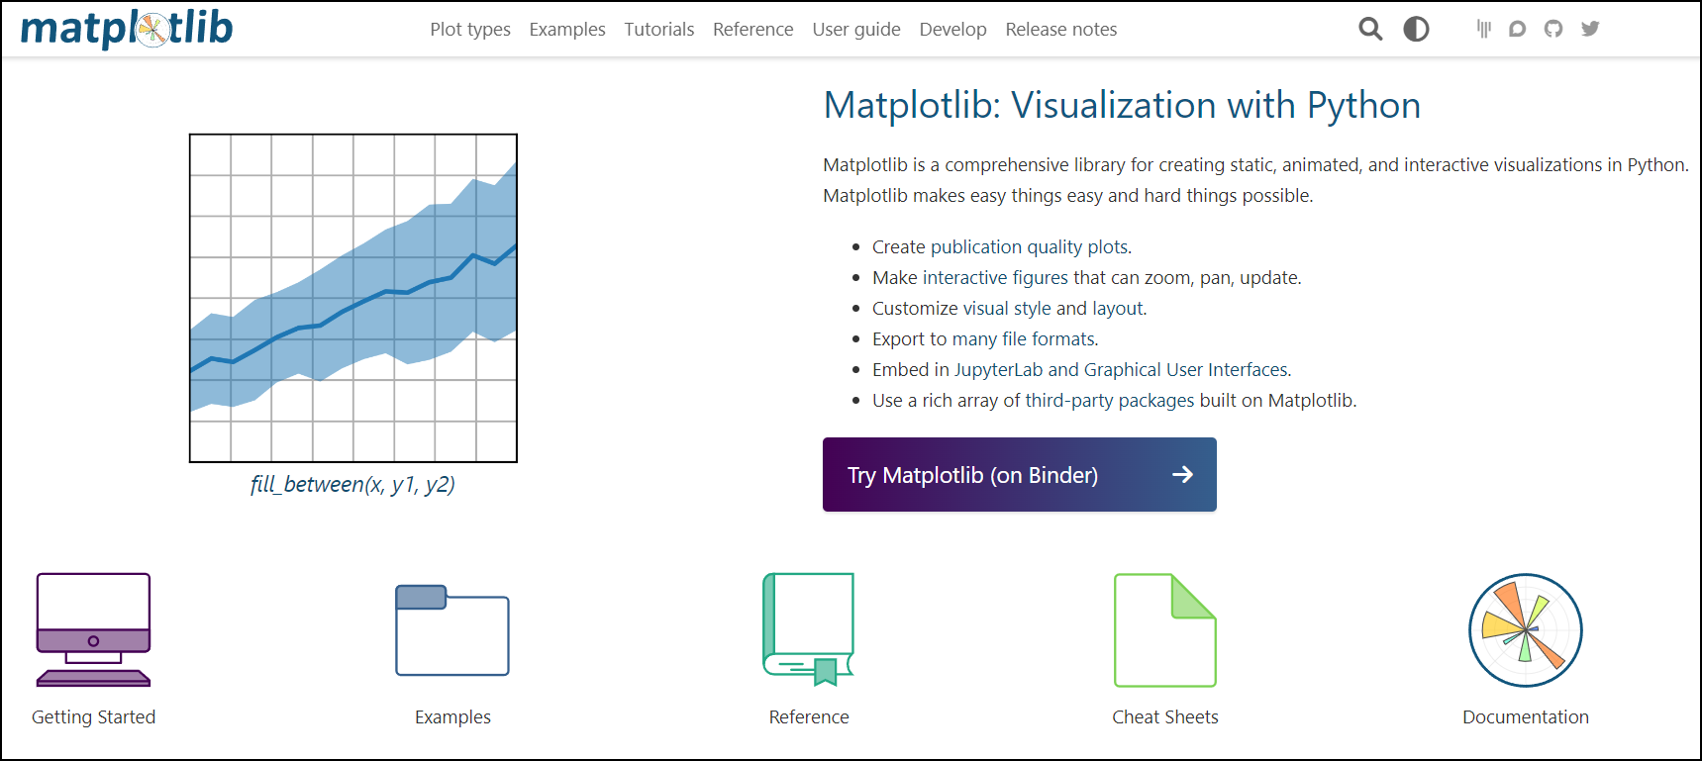Click 'Matplotlib makes easy things easy' sentence
The image size is (1702, 761).
[1068, 196]
